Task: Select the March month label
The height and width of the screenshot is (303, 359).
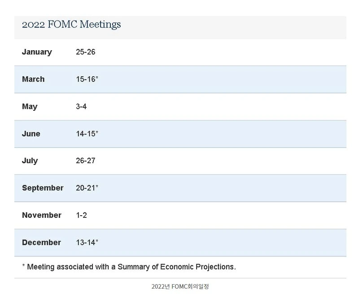Action: point(33,79)
